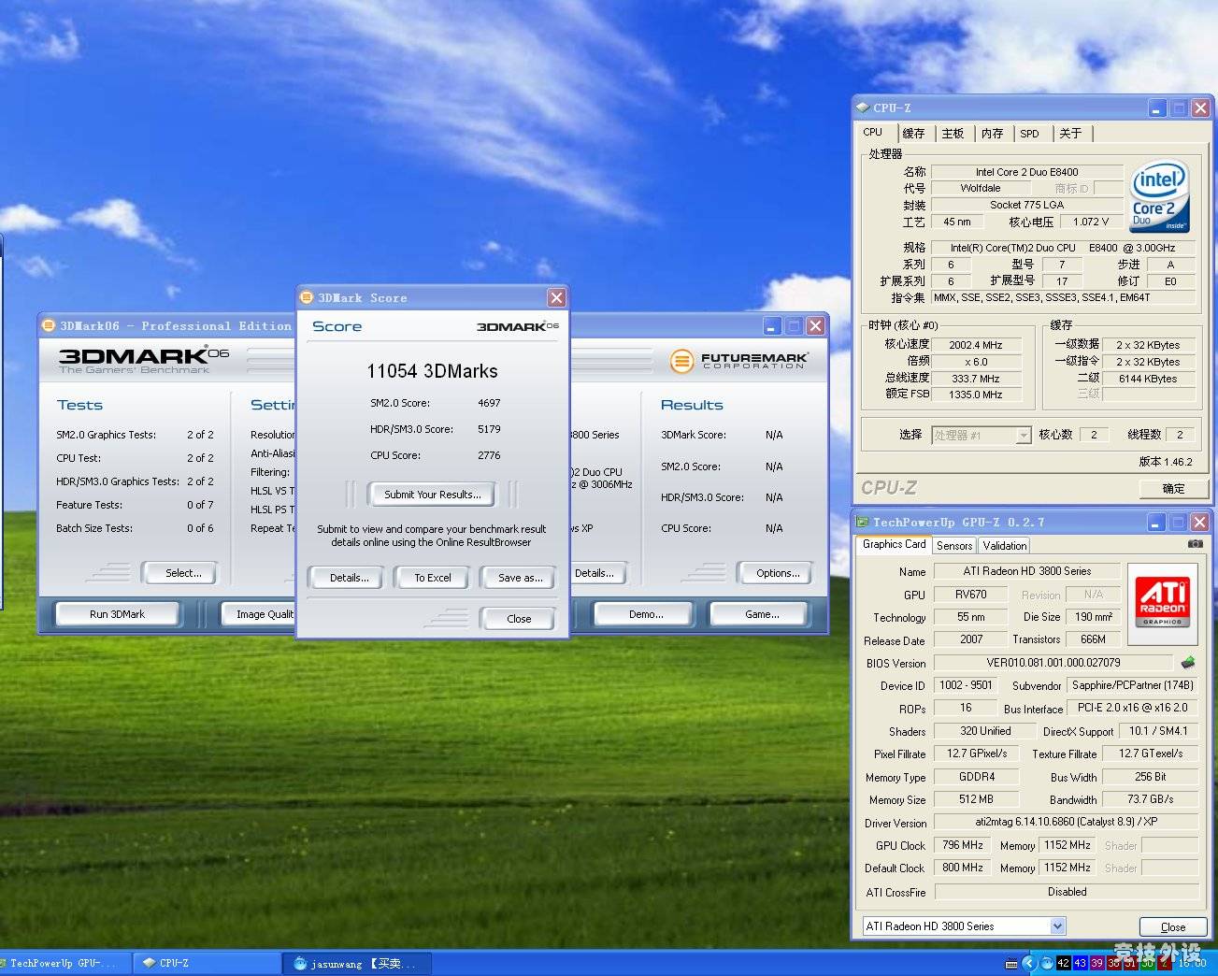Switch to the Sensors tab in GPU-Z
This screenshot has height=976, width=1218.
click(x=954, y=545)
